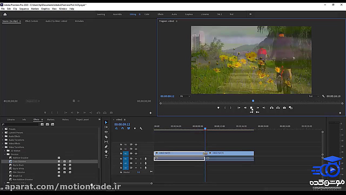Select the Track Select Forward tool
The width and height of the screenshot is (346, 195).
106,127
